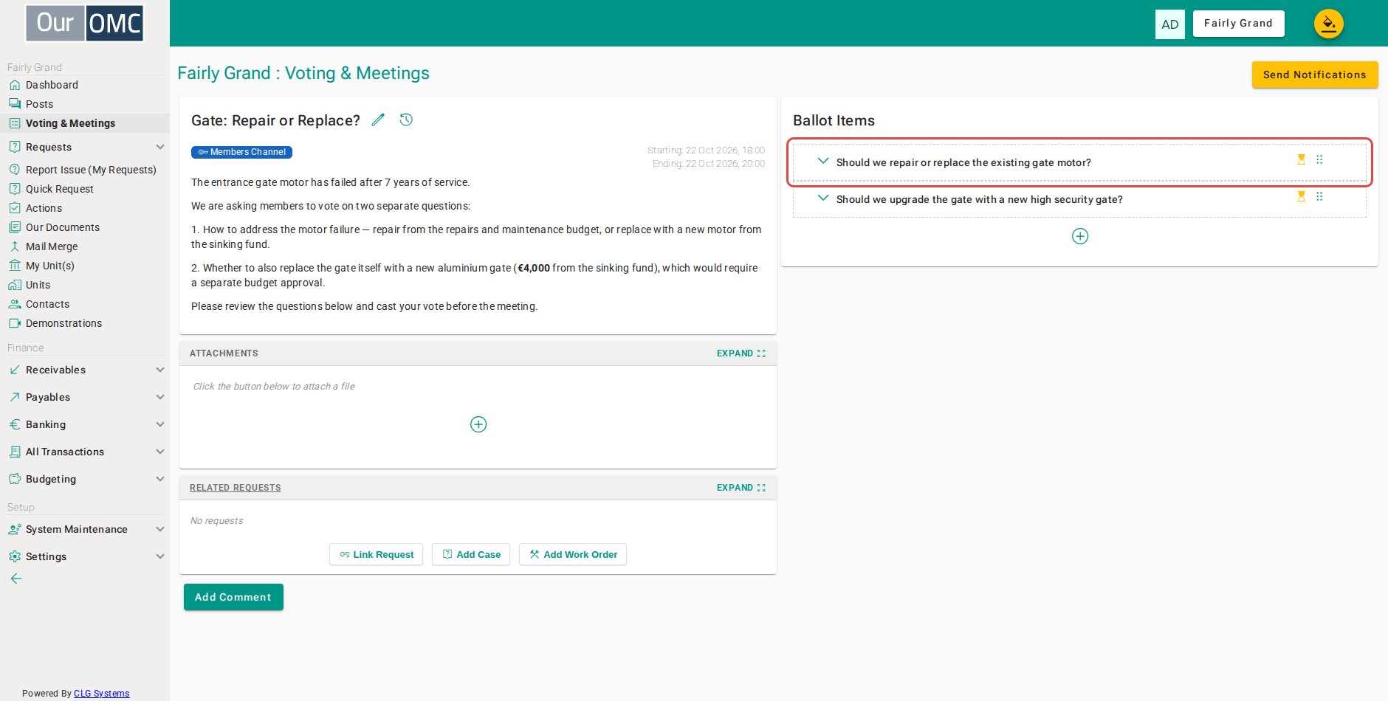This screenshot has width=1388, height=701.
Task: Click the yellow paint bucket theme icon
Action: [1328, 24]
